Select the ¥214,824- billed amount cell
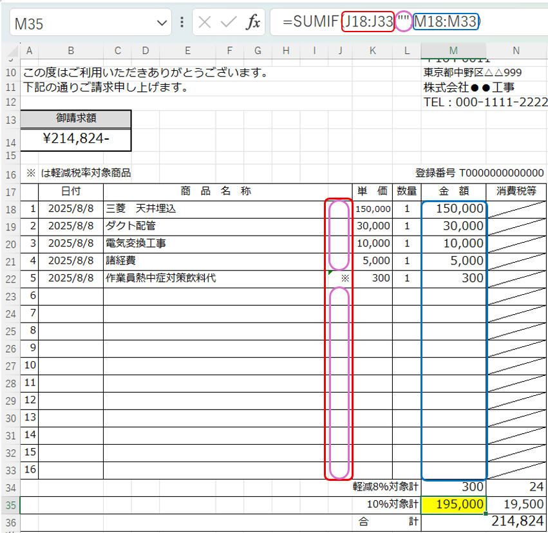548x533 pixels. pos(76,138)
